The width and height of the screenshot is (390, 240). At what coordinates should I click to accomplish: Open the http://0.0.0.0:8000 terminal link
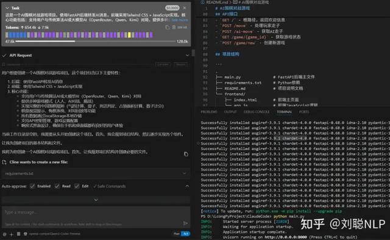point(286,237)
